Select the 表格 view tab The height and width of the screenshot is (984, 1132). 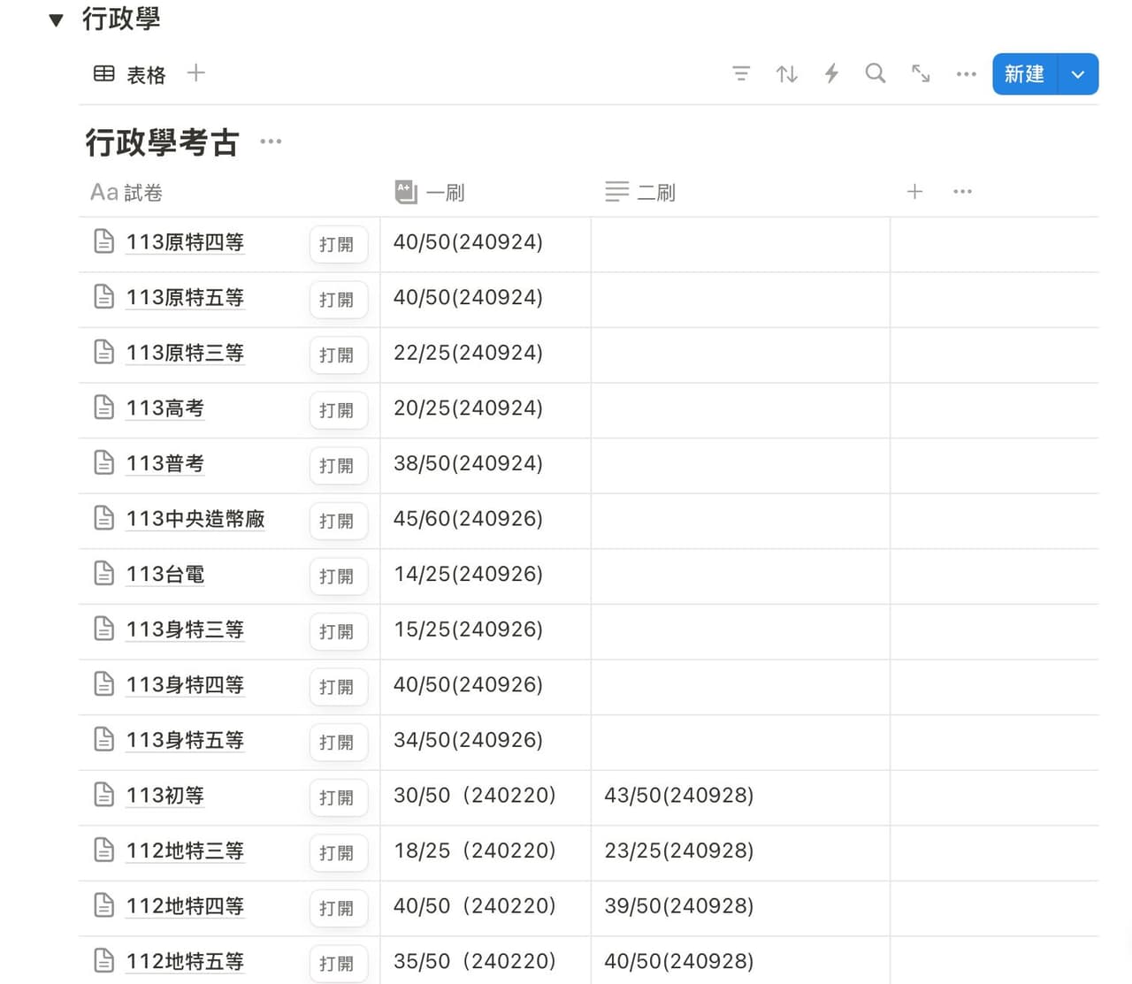point(130,74)
